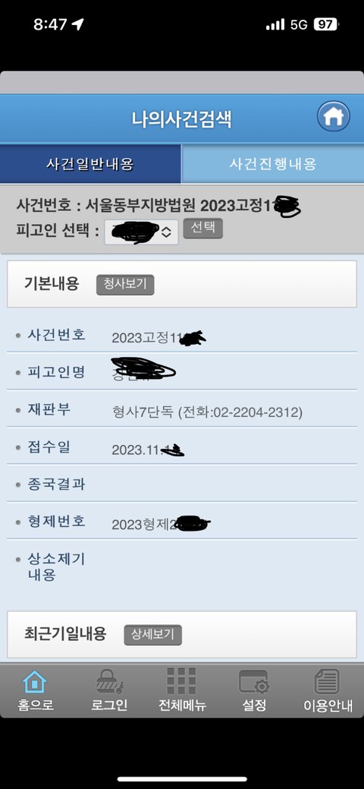Tap the 최근기일내용 section heading

click(65, 633)
